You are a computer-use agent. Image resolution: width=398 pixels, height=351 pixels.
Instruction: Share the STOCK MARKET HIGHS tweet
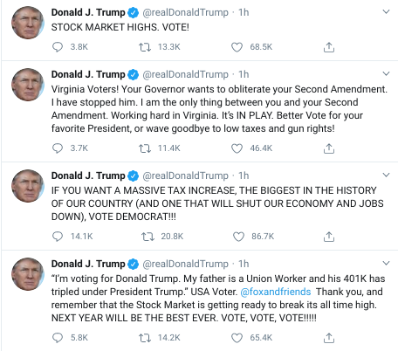[x=329, y=47]
